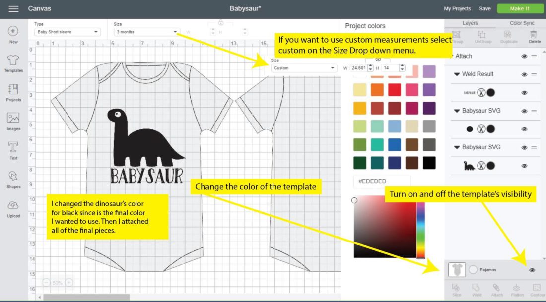This screenshot has width=546, height=302.
Task: Open the Size dropdown set to Custom
Action: tap(304, 68)
